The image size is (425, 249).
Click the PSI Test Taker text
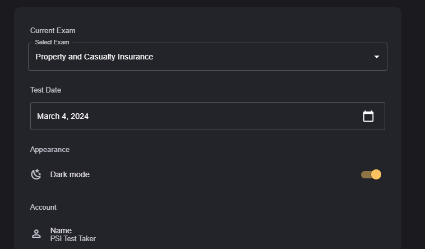(73, 239)
